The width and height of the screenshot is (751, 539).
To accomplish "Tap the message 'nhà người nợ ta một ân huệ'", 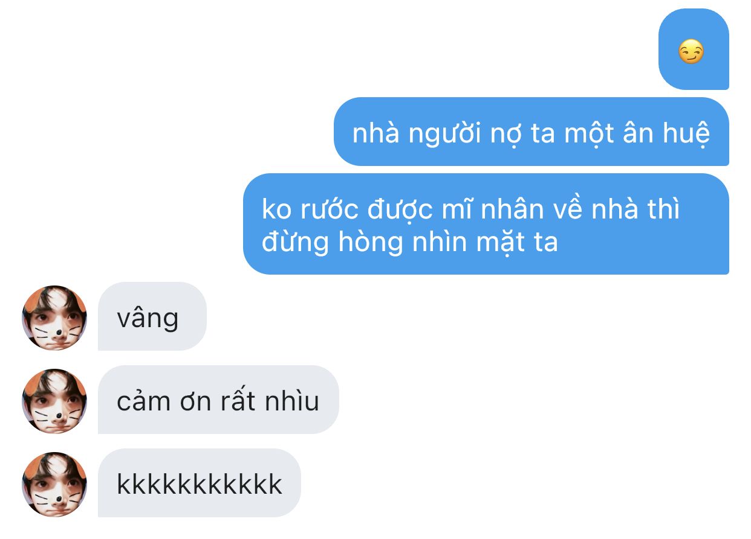I will click(532, 132).
